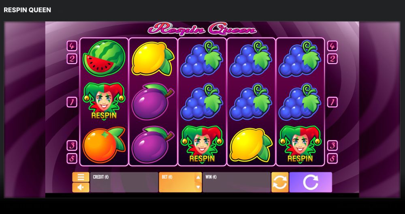Click the Win (€) display
The width and height of the screenshot is (405, 214).
pos(237,182)
